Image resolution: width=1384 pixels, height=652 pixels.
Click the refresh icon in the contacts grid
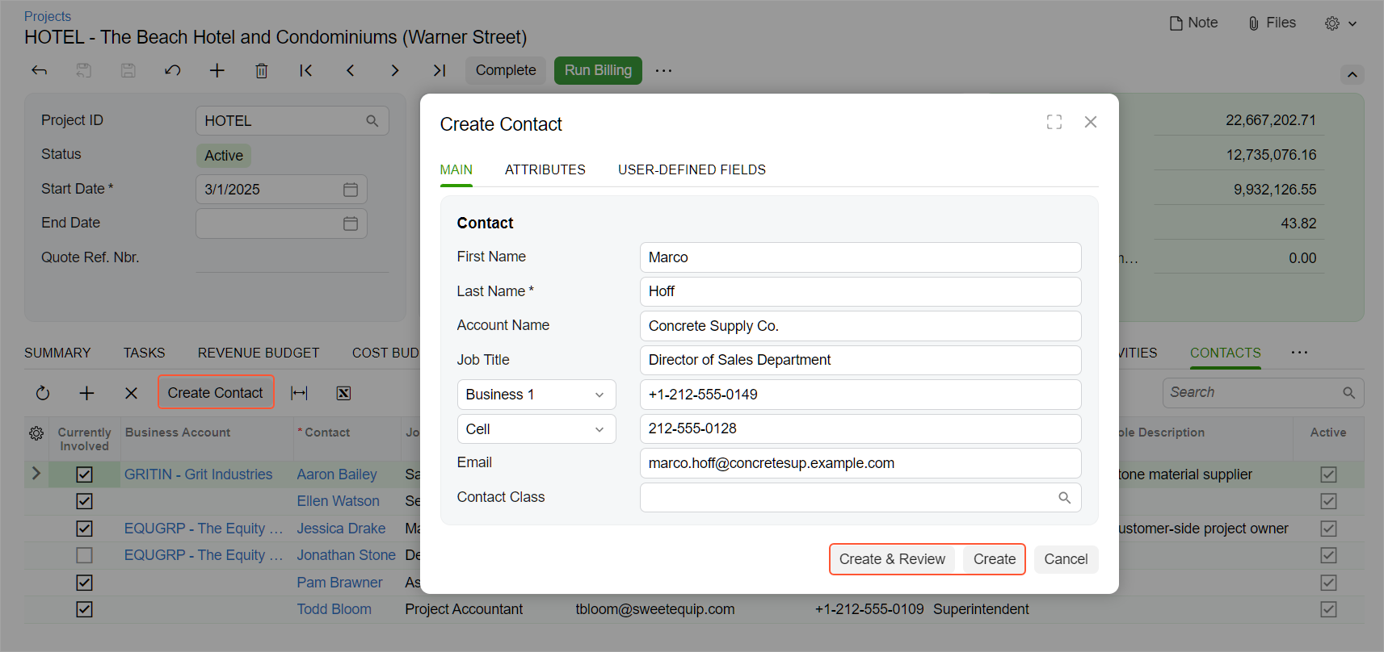[x=43, y=393]
